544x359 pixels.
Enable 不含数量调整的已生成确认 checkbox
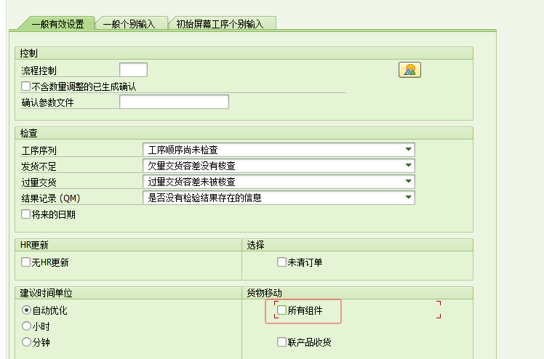26,86
